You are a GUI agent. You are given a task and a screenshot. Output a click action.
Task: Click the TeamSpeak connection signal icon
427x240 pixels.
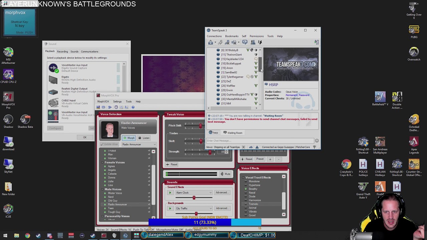pyautogui.click(x=314, y=147)
